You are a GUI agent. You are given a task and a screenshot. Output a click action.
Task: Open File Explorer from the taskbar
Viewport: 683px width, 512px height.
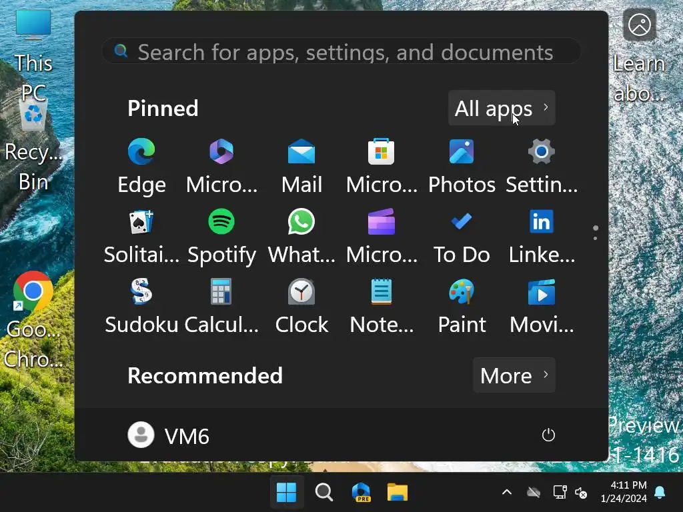[x=398, y=493]
